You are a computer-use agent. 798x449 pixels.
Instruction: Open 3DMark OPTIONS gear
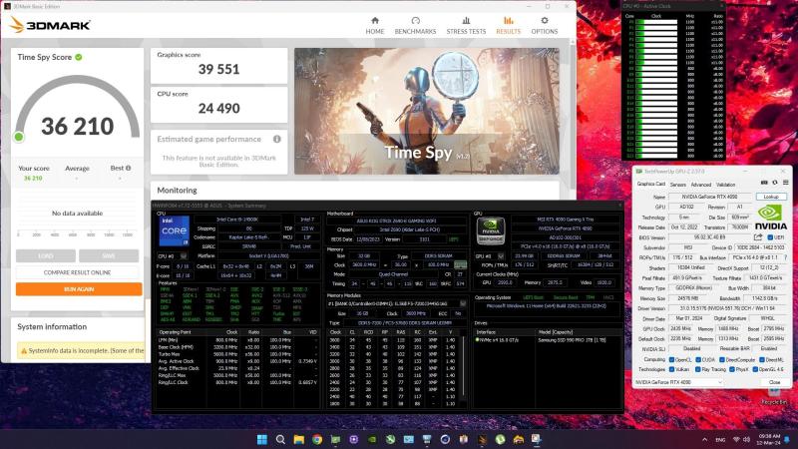[x=544, y=23]
